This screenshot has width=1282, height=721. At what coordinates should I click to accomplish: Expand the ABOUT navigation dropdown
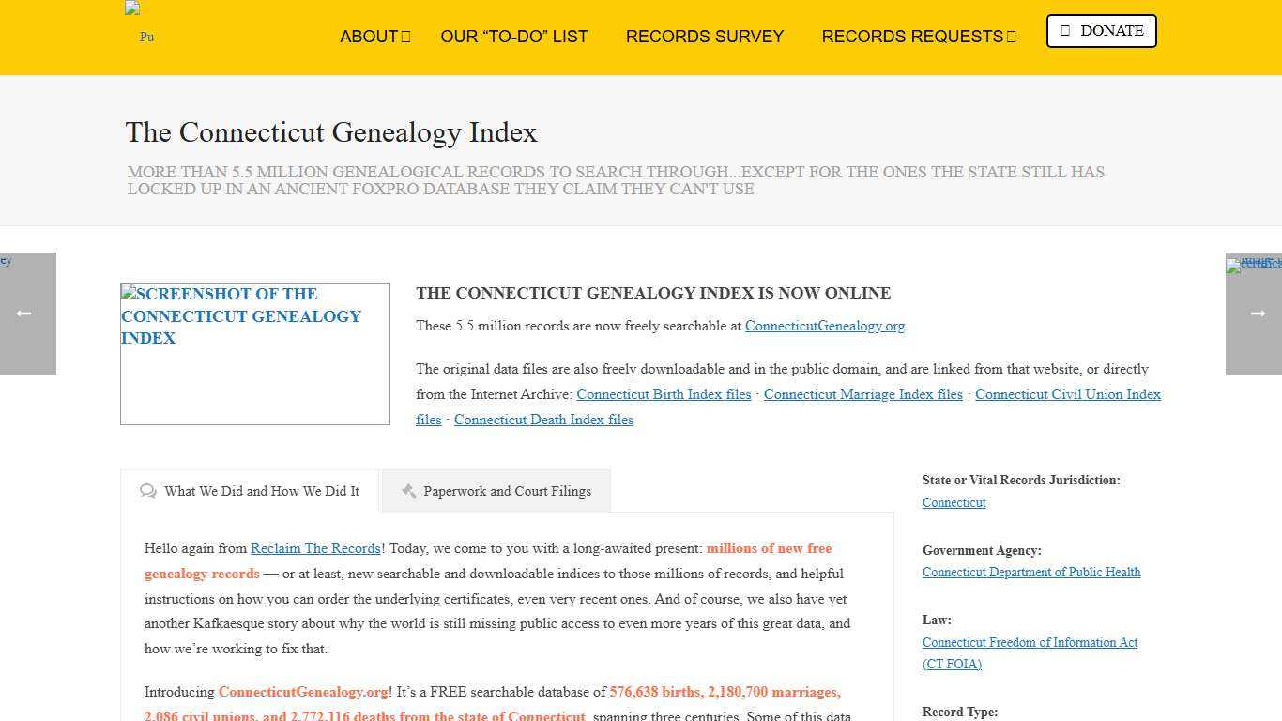point(374,37)
